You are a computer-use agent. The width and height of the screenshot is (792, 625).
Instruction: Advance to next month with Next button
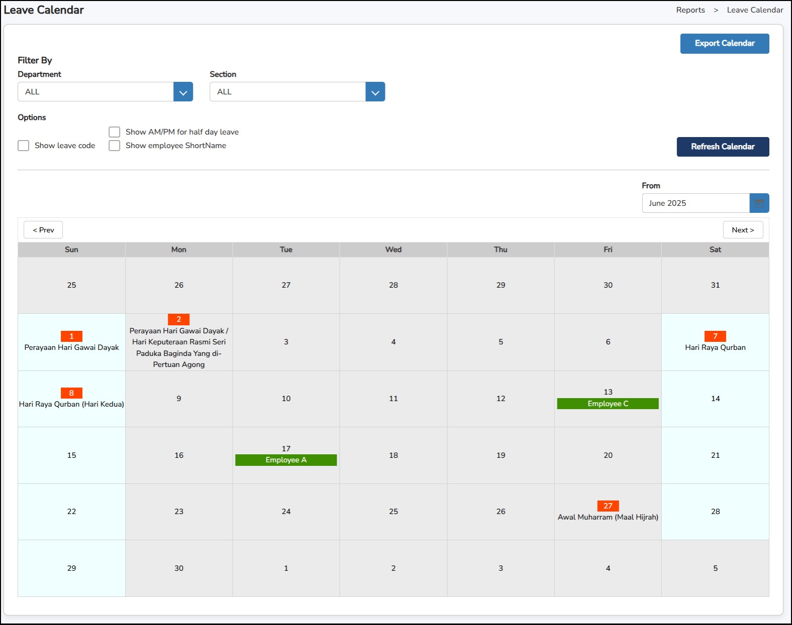[742, 230]
